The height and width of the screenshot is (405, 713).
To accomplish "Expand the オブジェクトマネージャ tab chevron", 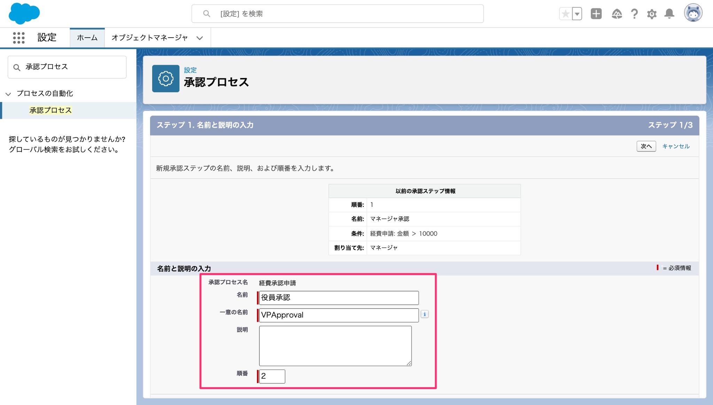I will click(199, 38).
